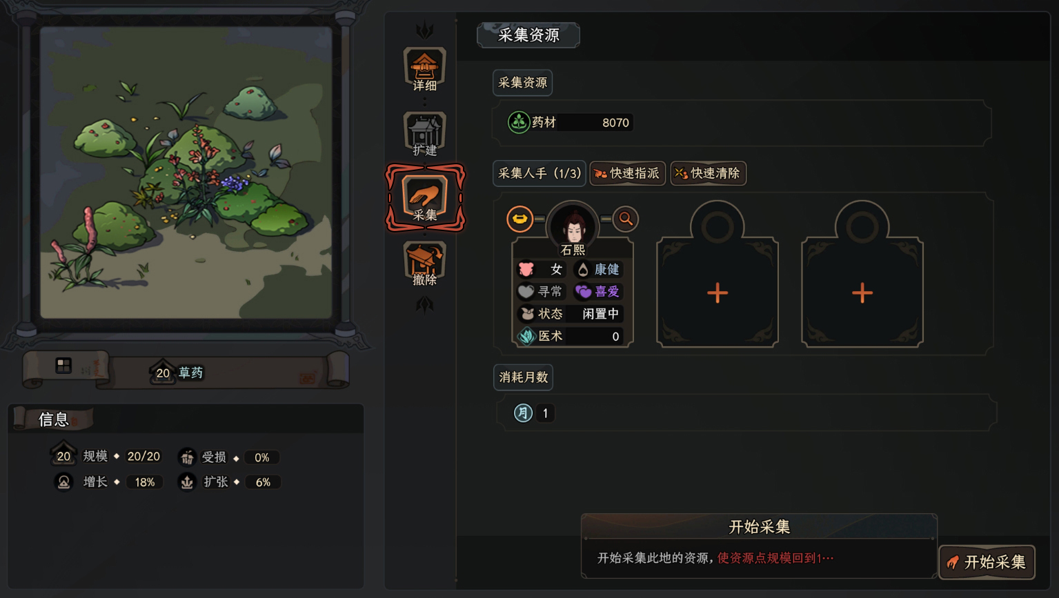
Task: Click the up arrow above the side menu
Action: pos(424,30)
